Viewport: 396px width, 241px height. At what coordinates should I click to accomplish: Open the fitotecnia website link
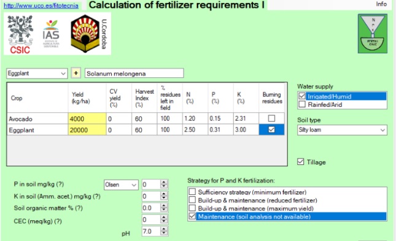tap(41, 6)
